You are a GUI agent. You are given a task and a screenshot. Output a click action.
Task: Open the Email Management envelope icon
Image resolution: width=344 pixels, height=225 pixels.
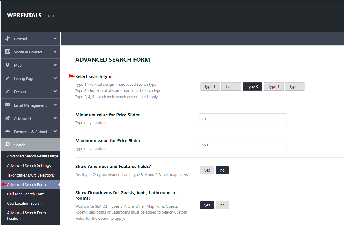coord(8,105)
